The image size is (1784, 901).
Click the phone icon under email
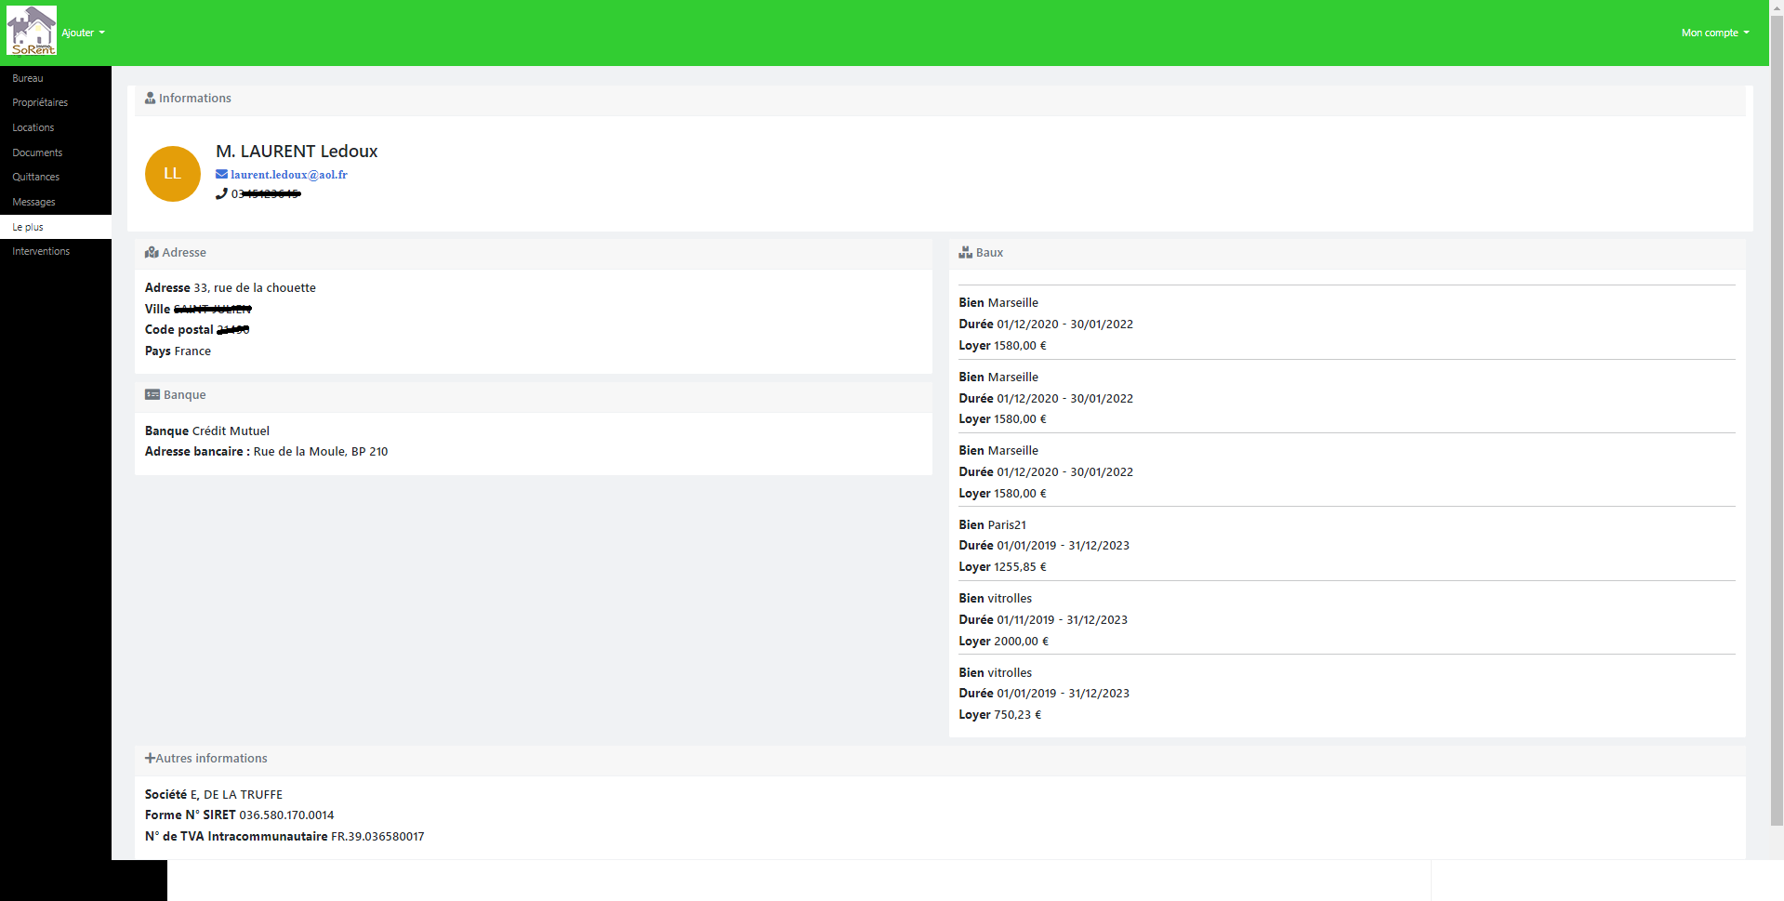tap(221, 194)
